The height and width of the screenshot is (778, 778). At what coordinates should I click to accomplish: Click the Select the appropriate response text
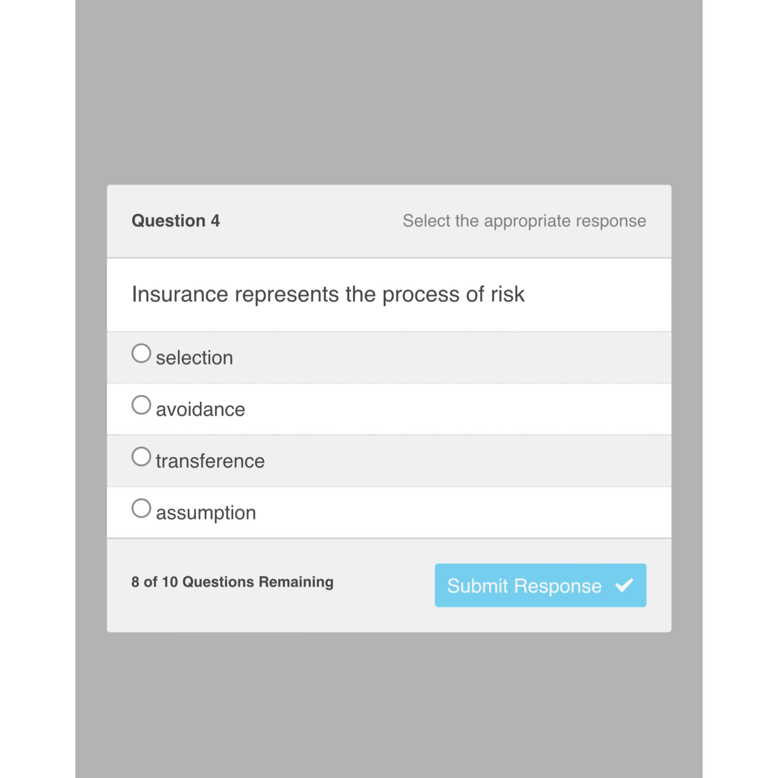tap(524, 220)
